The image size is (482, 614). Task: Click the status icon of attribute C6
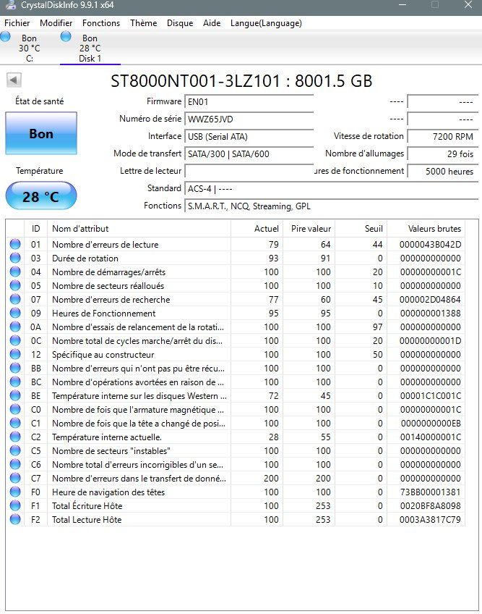click(15, 464)
